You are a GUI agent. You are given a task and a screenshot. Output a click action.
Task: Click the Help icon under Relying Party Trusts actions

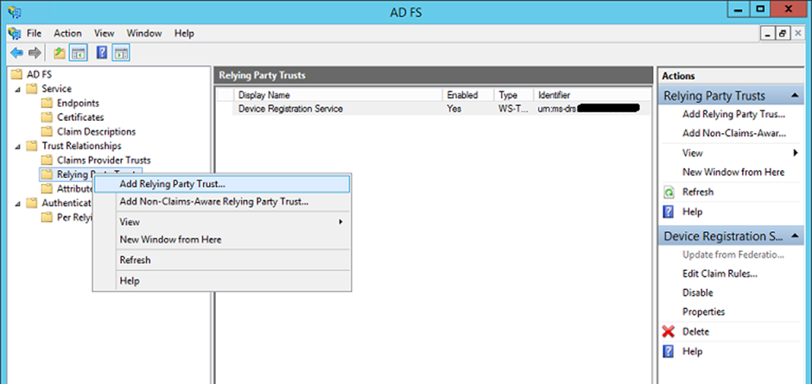(x=669, y=211)
